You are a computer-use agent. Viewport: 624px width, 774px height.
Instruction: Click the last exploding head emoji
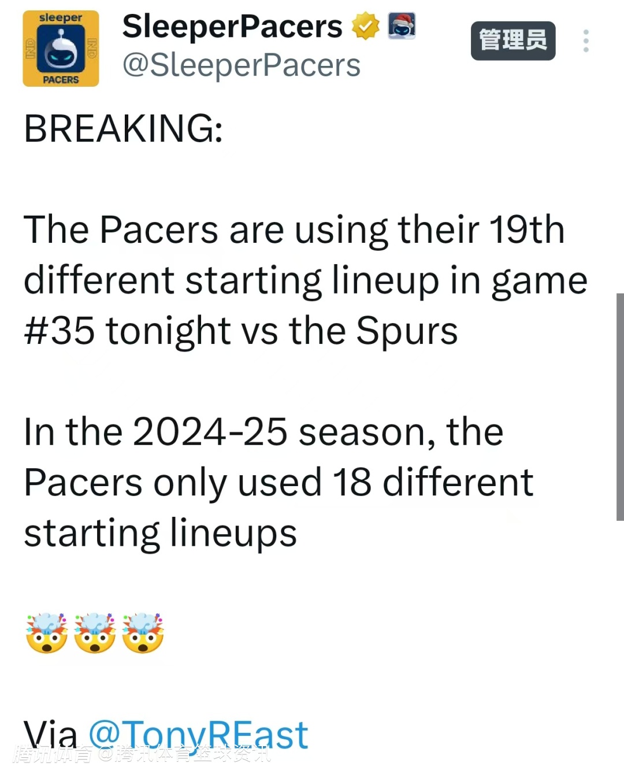(143, 634)
